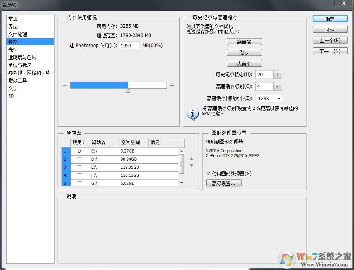The image size is (354, 270).
Task: Expand the 高速缓存级别 value arrow
Action: pyautogui.click(x=278, y=87)
